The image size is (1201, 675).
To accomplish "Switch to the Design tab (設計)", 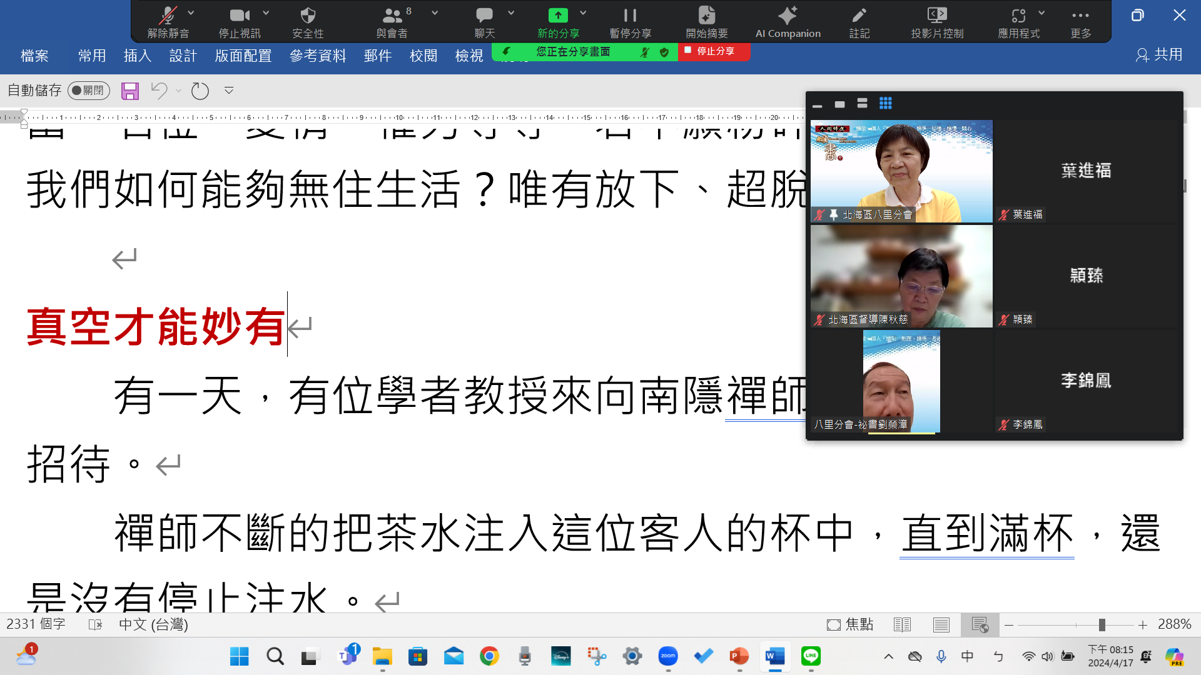I will point(183,56).
